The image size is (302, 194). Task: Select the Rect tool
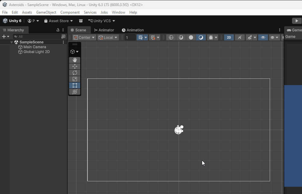click(x=75, y=85)
